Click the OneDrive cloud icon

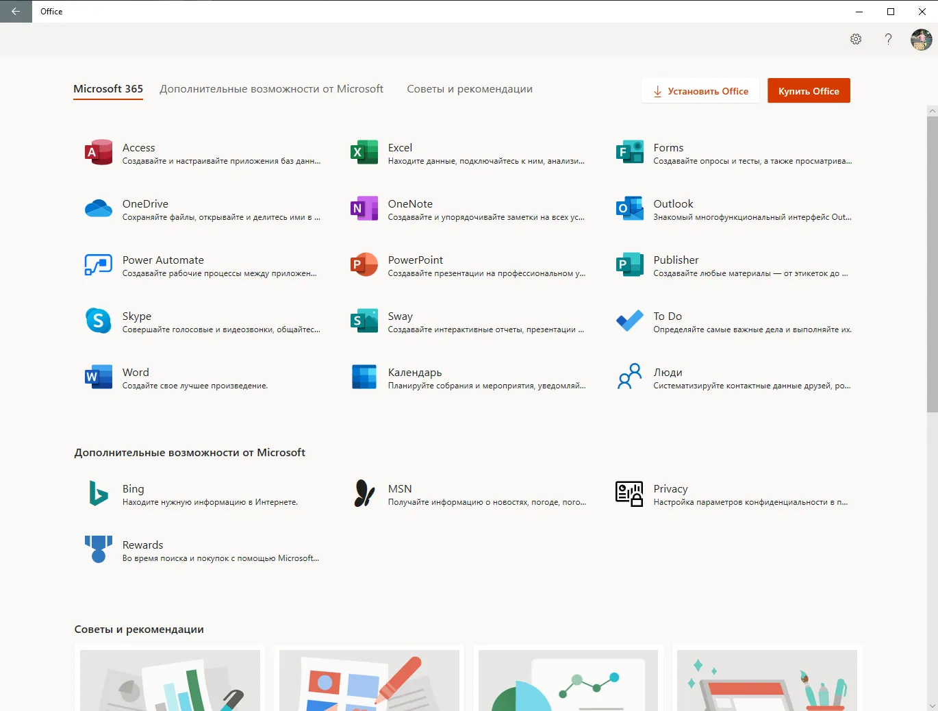pyautogui.click(x=99, y=208)
